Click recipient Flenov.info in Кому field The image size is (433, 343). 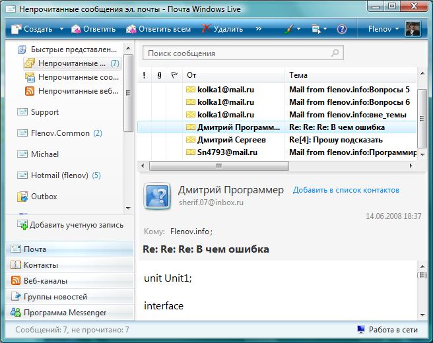click(x=191, y=232)
